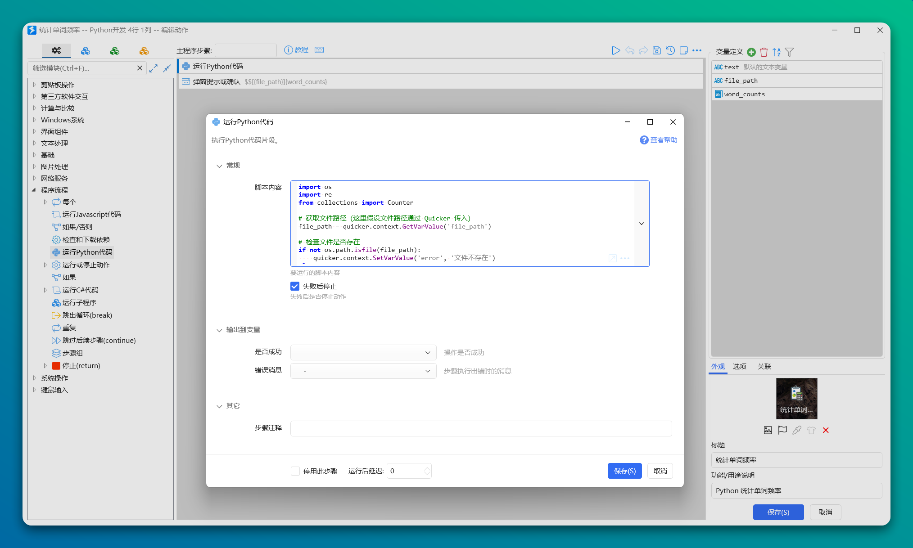Screen dimensions: 913x548
Task: Click the 保存(S) button in dialog
Action: pos(625,471)
